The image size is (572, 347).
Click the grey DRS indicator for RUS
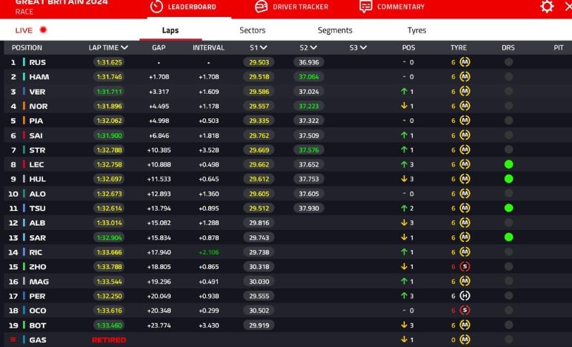tap(508, 62)
